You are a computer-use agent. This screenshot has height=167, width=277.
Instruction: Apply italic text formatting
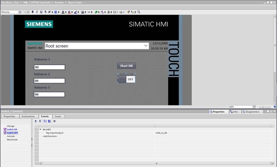click(37, 12)
